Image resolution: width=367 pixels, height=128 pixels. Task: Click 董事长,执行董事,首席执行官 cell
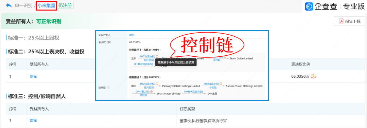pyautogui.click(x=203, y=121)
